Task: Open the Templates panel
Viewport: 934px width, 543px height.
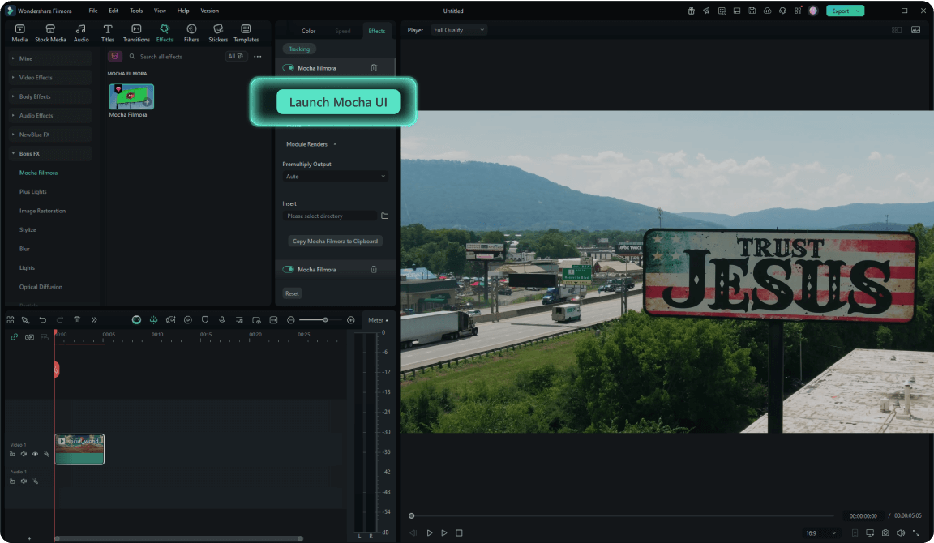Action: click(246, 32)
